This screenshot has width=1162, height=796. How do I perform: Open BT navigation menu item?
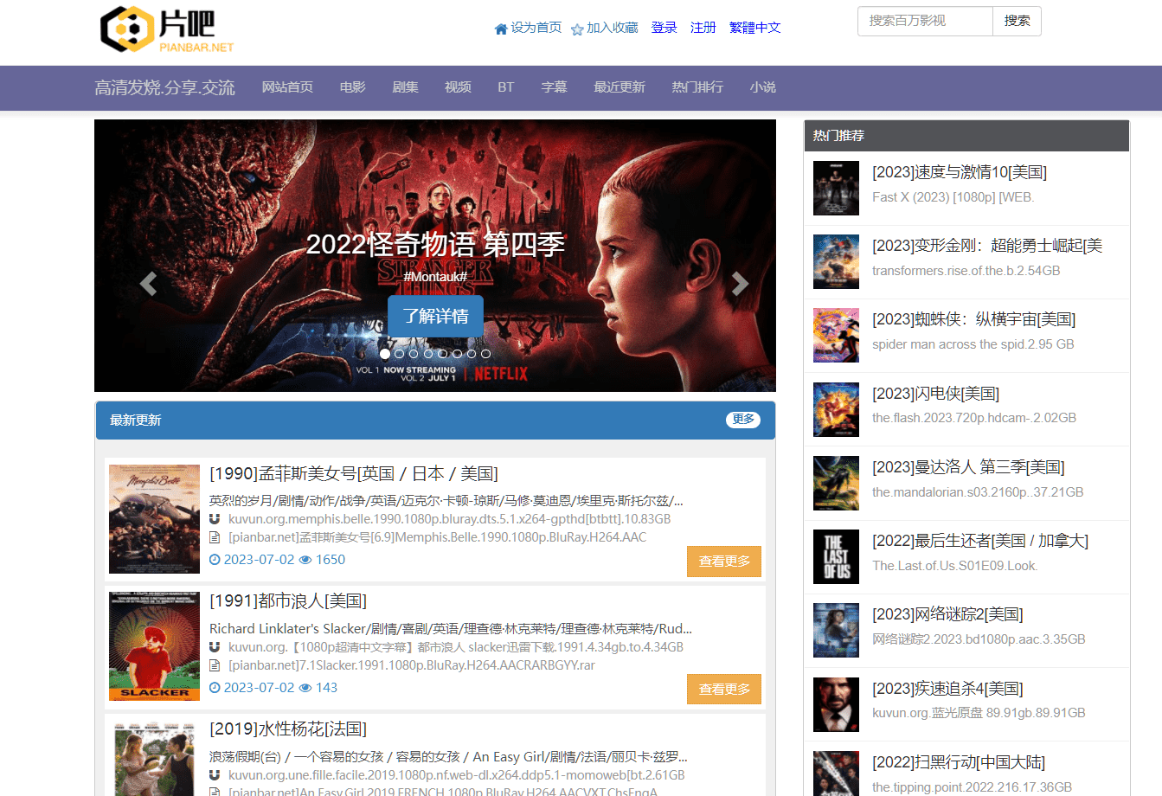tap(506, 87)
